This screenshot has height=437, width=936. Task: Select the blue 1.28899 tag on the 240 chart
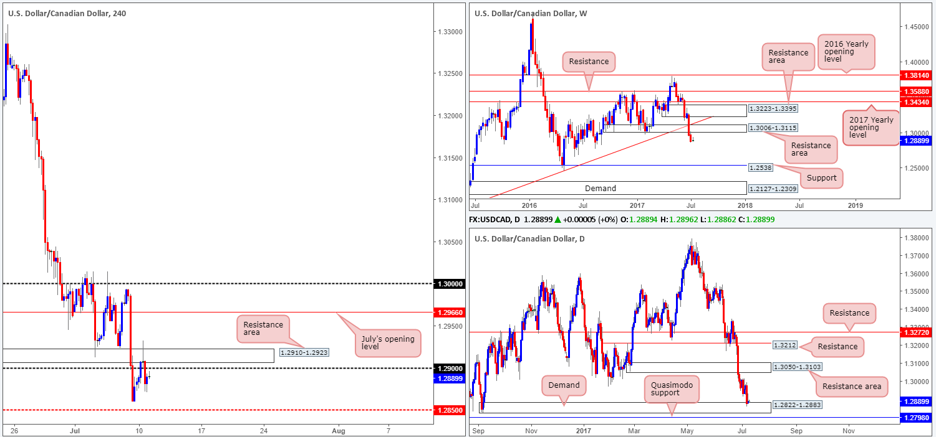click(x=451, y=378)
